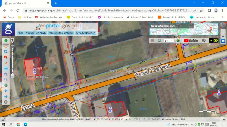Open the WYSZUKIWANIA menu
Screen dimensions: 227x127
tap(86, 33)
